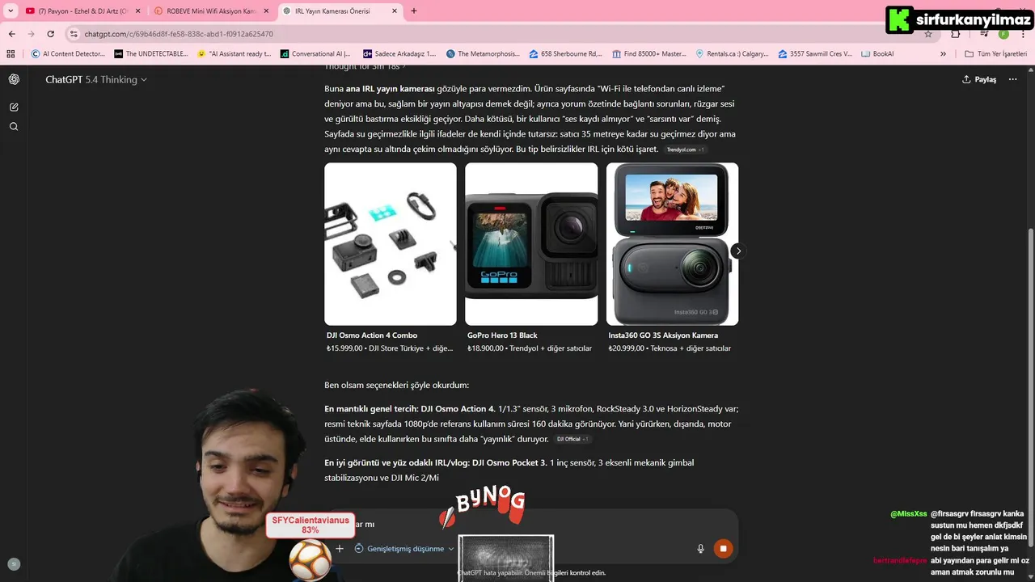This screenshot has height=582, width=1035.
Task: Reload the page with the refresh icon
Action: (51, 34)
